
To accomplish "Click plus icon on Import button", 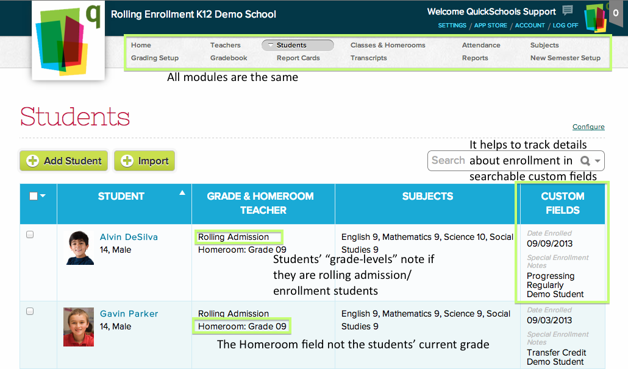I will (127, 161).
